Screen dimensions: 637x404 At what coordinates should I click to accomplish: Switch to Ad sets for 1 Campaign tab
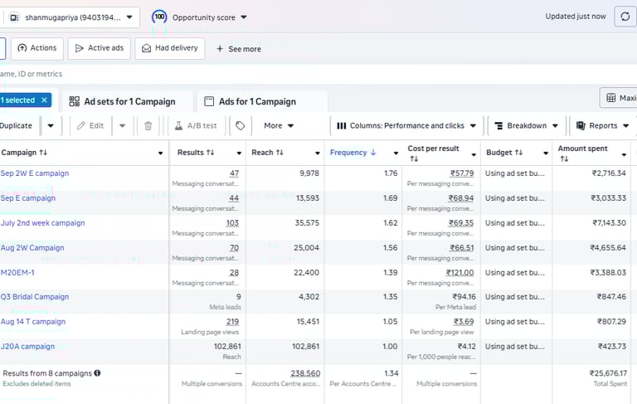pyautogui.click(x=122, y=101)
